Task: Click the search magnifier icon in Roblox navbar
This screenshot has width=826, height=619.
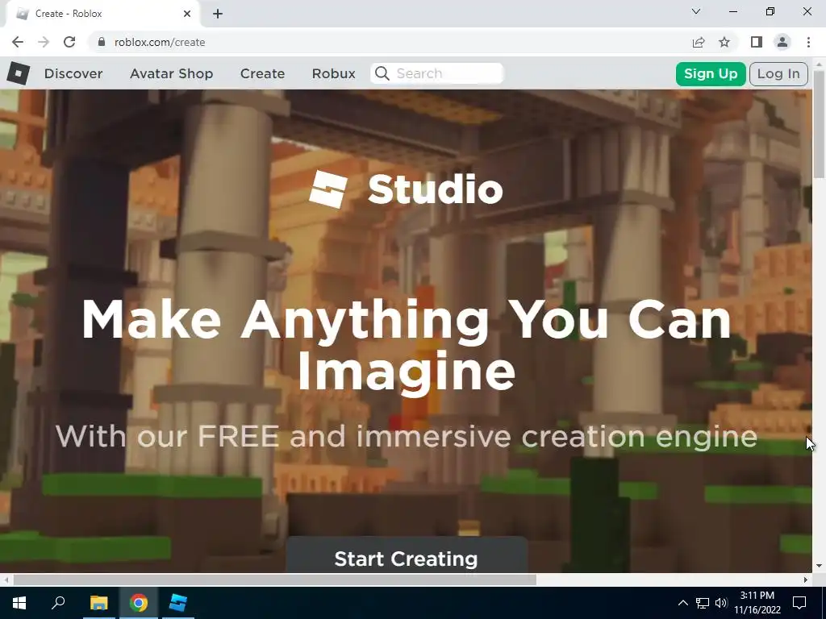Action: 382,73
